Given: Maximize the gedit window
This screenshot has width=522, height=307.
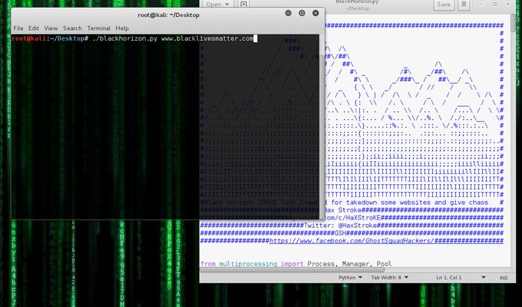Looking at the screenshot, I should pos(494,5).
